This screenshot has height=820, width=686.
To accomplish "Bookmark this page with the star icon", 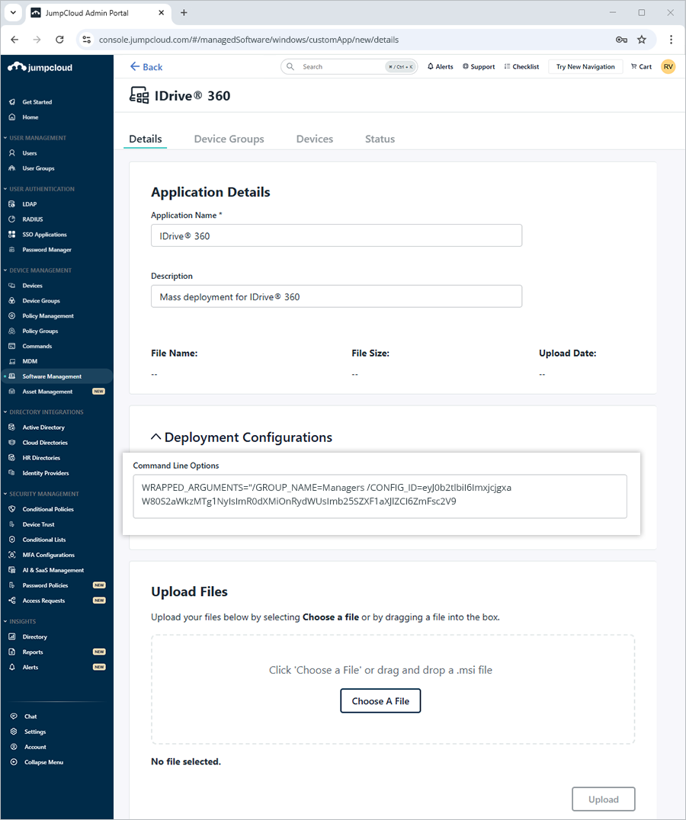I will coord(642,40).
